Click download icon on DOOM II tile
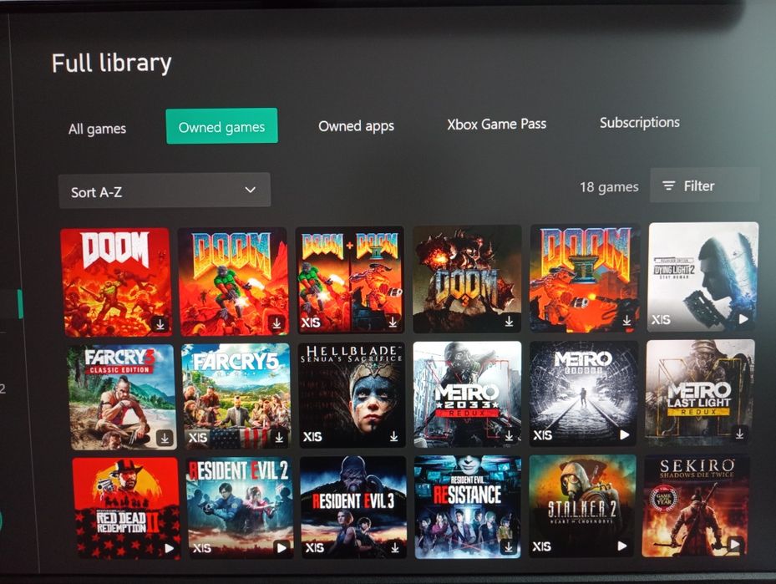 click(x=626, y=321)
